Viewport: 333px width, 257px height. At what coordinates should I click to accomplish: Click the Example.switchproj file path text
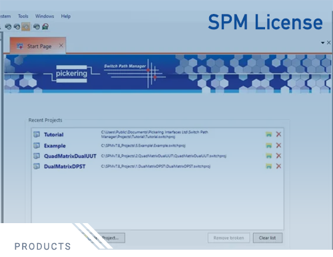click(143, 145)
